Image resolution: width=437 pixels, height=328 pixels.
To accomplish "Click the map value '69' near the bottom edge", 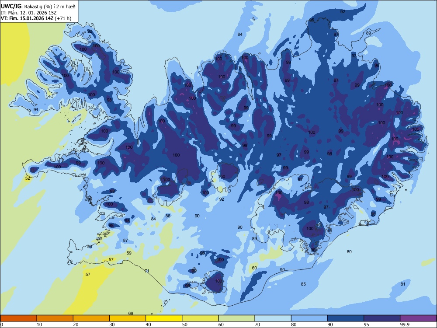I will tap(131, 313).
